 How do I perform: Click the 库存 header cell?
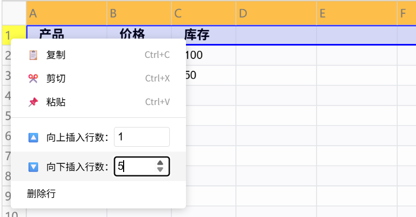coord(203,35)
